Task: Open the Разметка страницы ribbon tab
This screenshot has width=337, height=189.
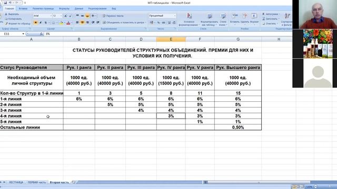Action: tap(43, 8)
